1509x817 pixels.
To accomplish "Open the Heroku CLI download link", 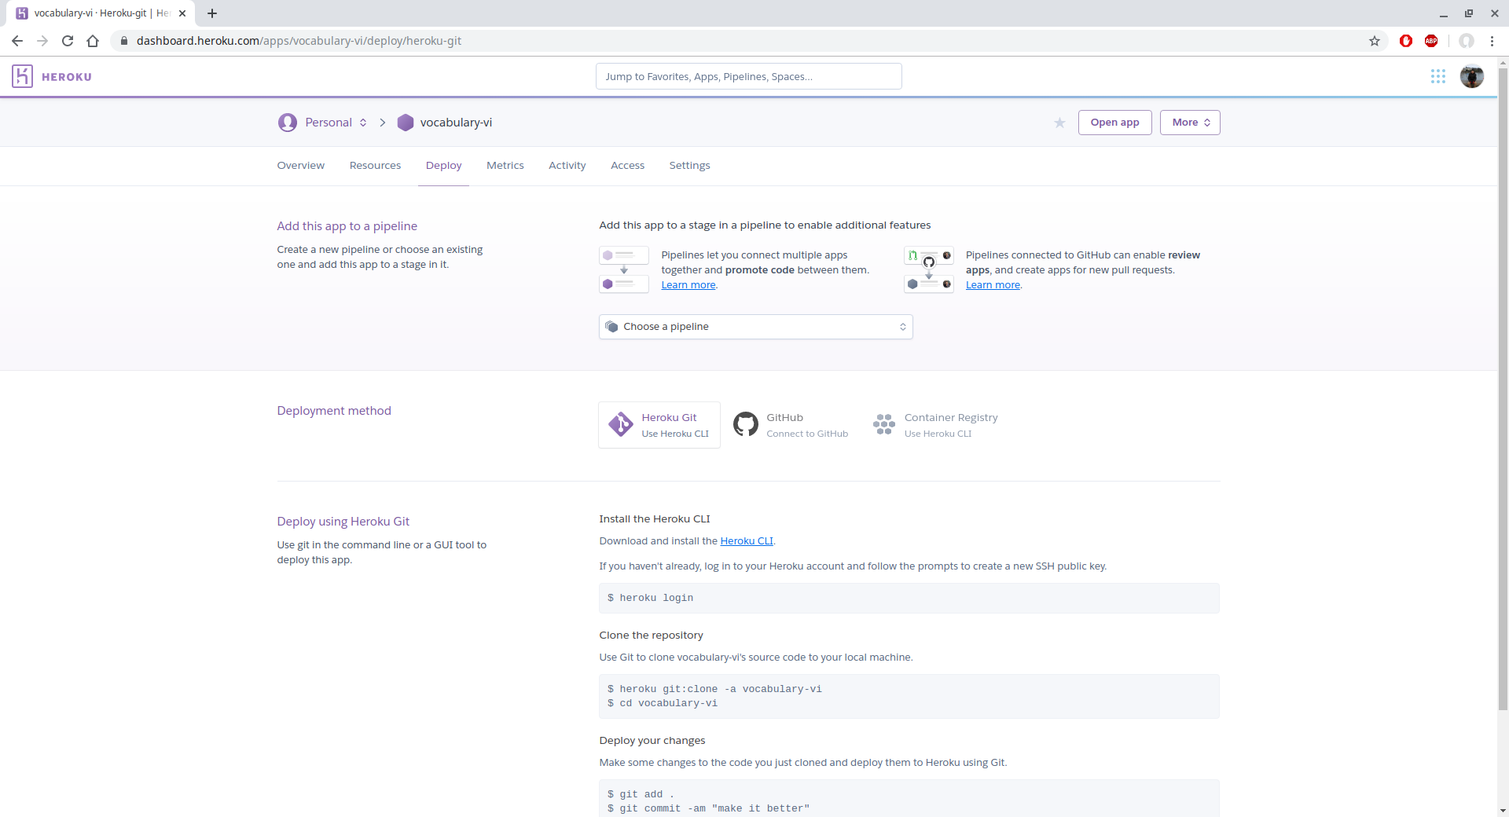I will 747,541.
